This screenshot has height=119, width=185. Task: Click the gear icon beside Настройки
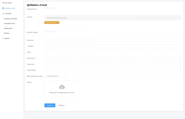coord(3,13)
